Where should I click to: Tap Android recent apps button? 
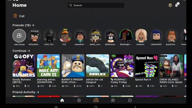[x=56, y=107]
